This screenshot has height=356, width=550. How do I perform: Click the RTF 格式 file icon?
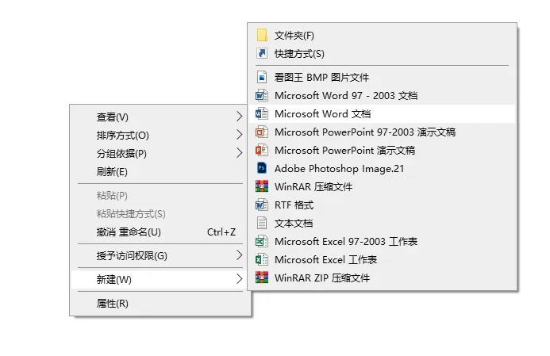click(x=261, y=205)
